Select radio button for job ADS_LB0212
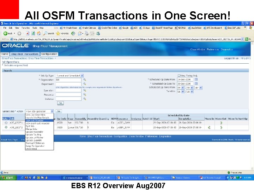254x191 pixels. click(x=6, y=127)
